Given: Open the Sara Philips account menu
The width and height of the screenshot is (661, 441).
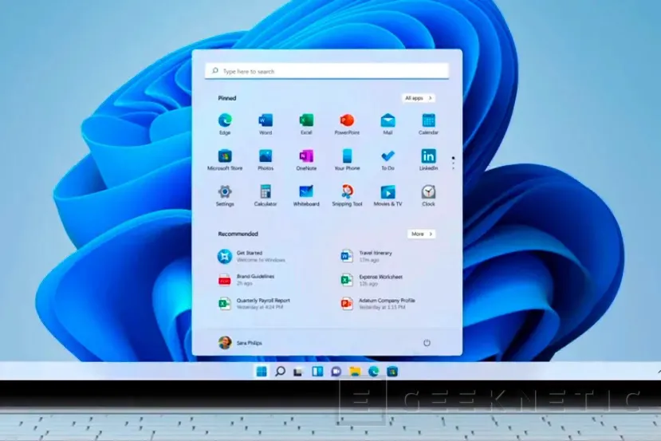Looking at the screenshot, I should (240, 343).
